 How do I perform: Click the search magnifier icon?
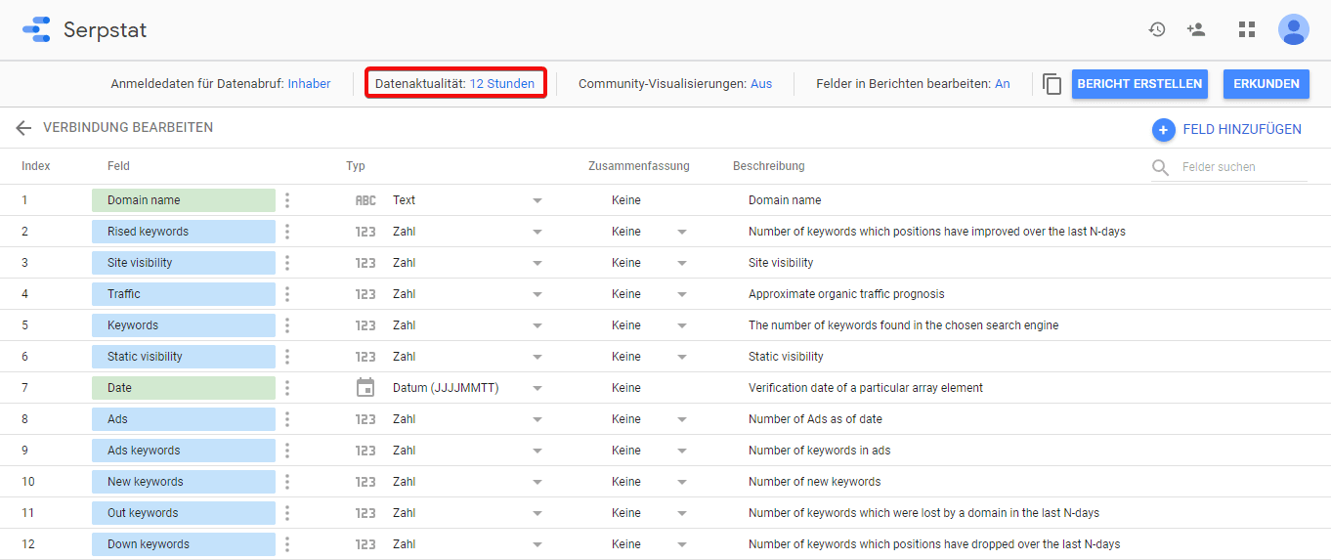pyautogui.click(x=1161, y=167)
